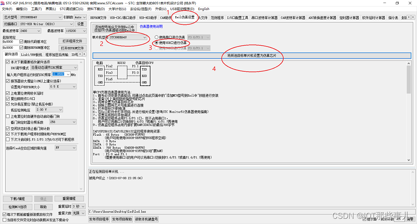Switch to USB-CDC/串口助手 tab
Viewport: 417px width, 224px height.
click(x=123, y=18)
